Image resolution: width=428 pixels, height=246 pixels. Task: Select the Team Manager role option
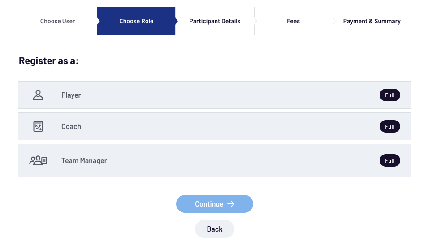click(215, 160)
